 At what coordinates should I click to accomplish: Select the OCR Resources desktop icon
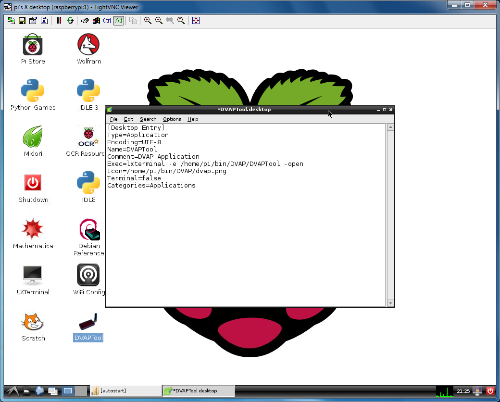pyautogui.click(x=85, y=141)
